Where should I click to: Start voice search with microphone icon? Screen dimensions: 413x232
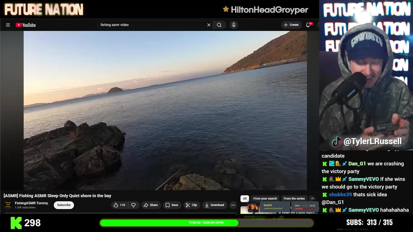click(x=234, y=25)
